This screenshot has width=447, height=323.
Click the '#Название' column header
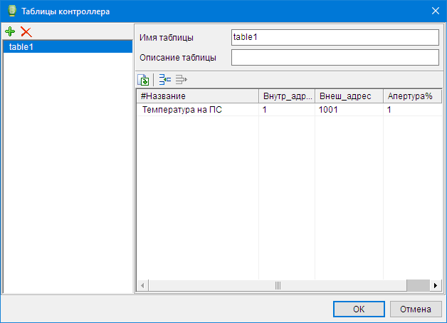[x=196, y=96]
